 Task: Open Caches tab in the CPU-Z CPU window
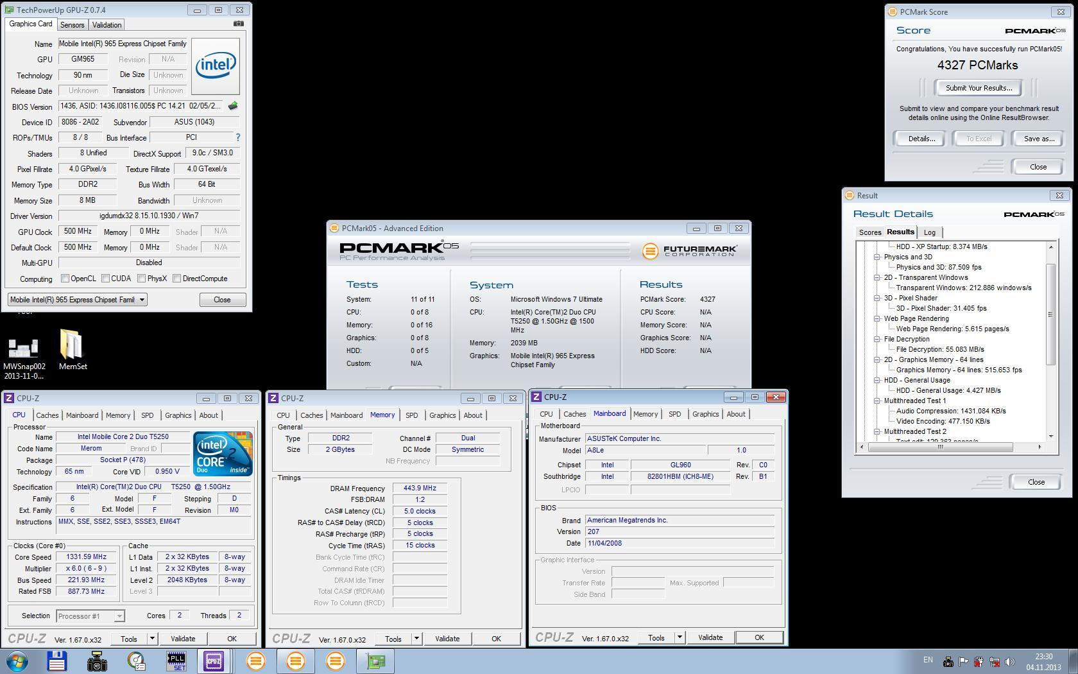47,415
